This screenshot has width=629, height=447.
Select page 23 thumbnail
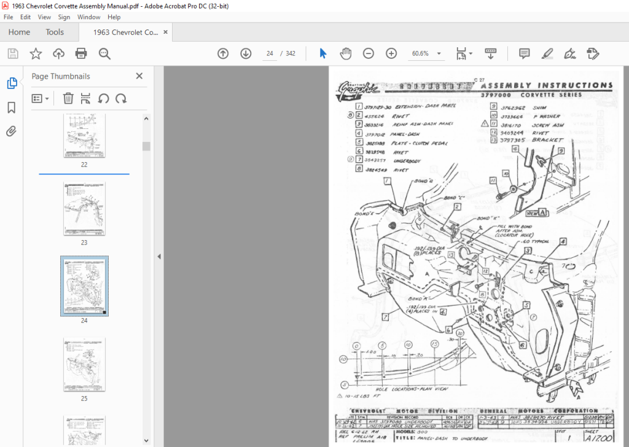point(84,209)
